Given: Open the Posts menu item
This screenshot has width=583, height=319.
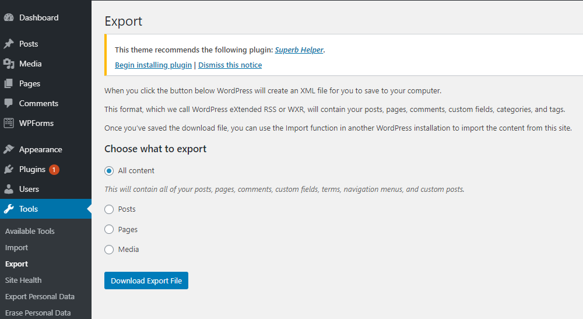Looking at the screenshot, I should 29,44.
